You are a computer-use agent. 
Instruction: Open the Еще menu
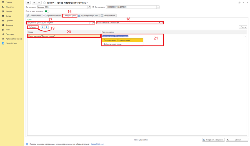(243, 27)
